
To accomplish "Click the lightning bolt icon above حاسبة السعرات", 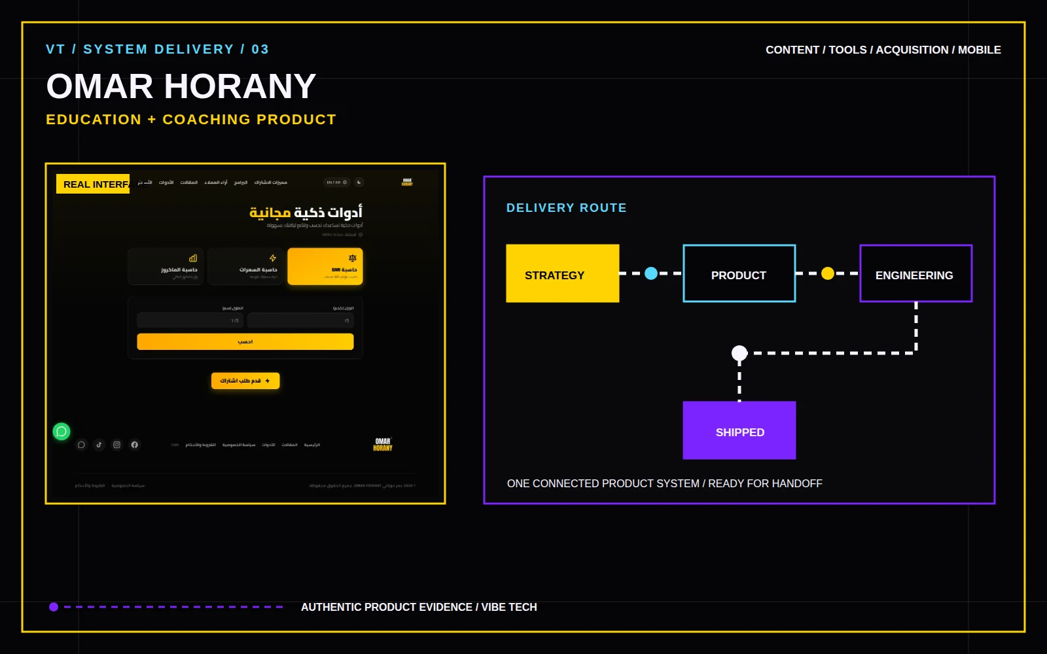I will [x=273, y=258].
